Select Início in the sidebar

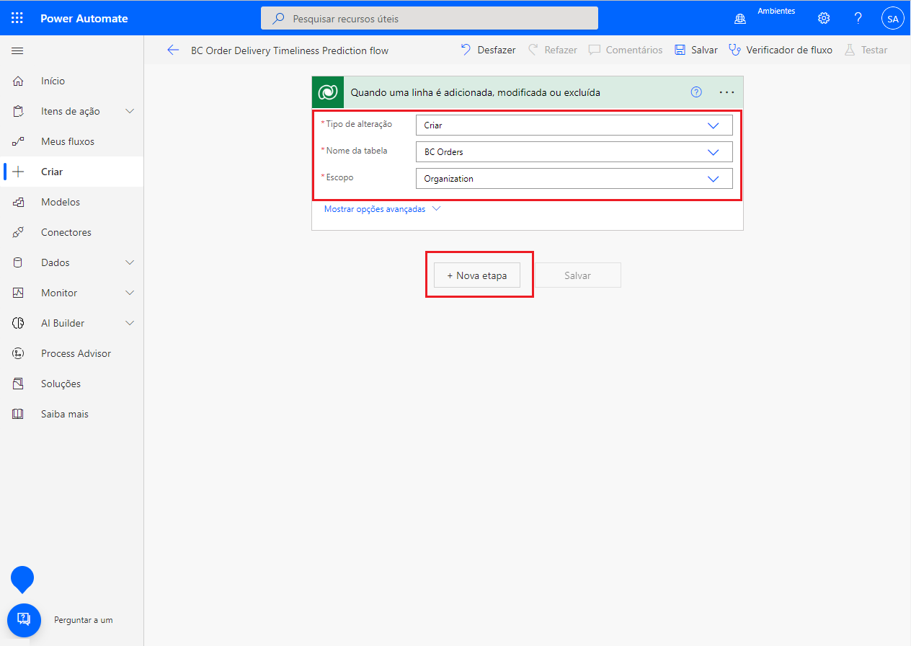(x=53, y=81)
